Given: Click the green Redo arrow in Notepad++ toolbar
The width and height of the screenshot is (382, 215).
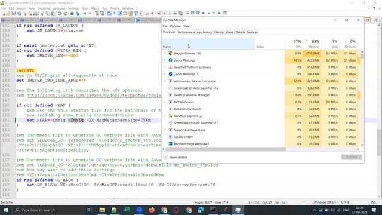Looking at the screenshot, I should tap(65, 13).
